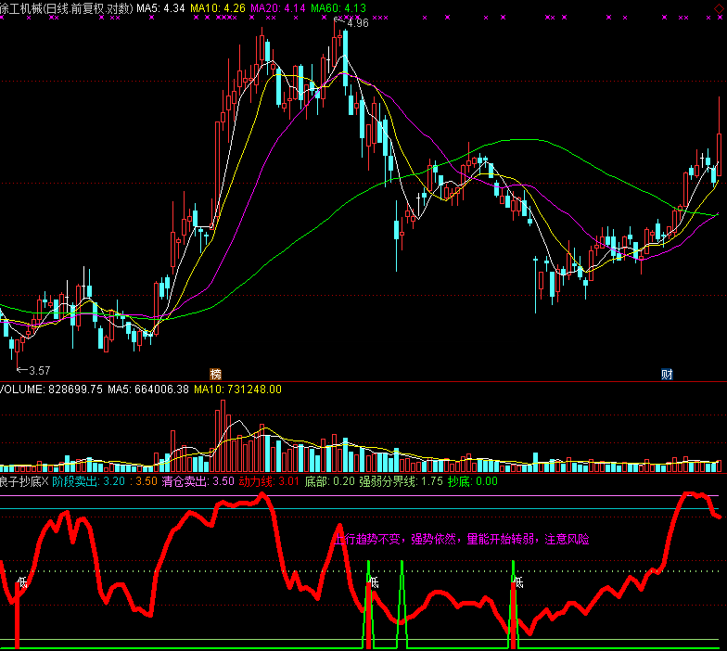Screen dimensions: 727x651
Task: Click the 3.57 low price label
Action: (39, 371)
